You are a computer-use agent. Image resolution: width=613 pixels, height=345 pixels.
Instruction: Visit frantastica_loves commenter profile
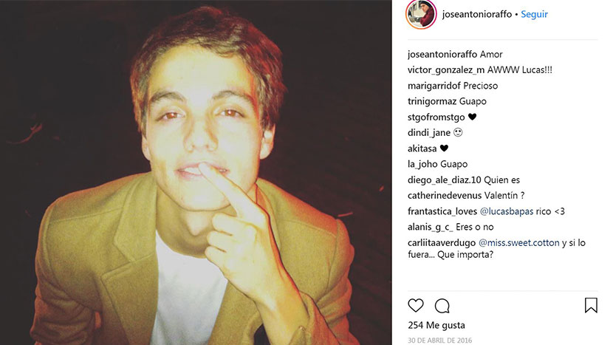(x=442, y=211)
